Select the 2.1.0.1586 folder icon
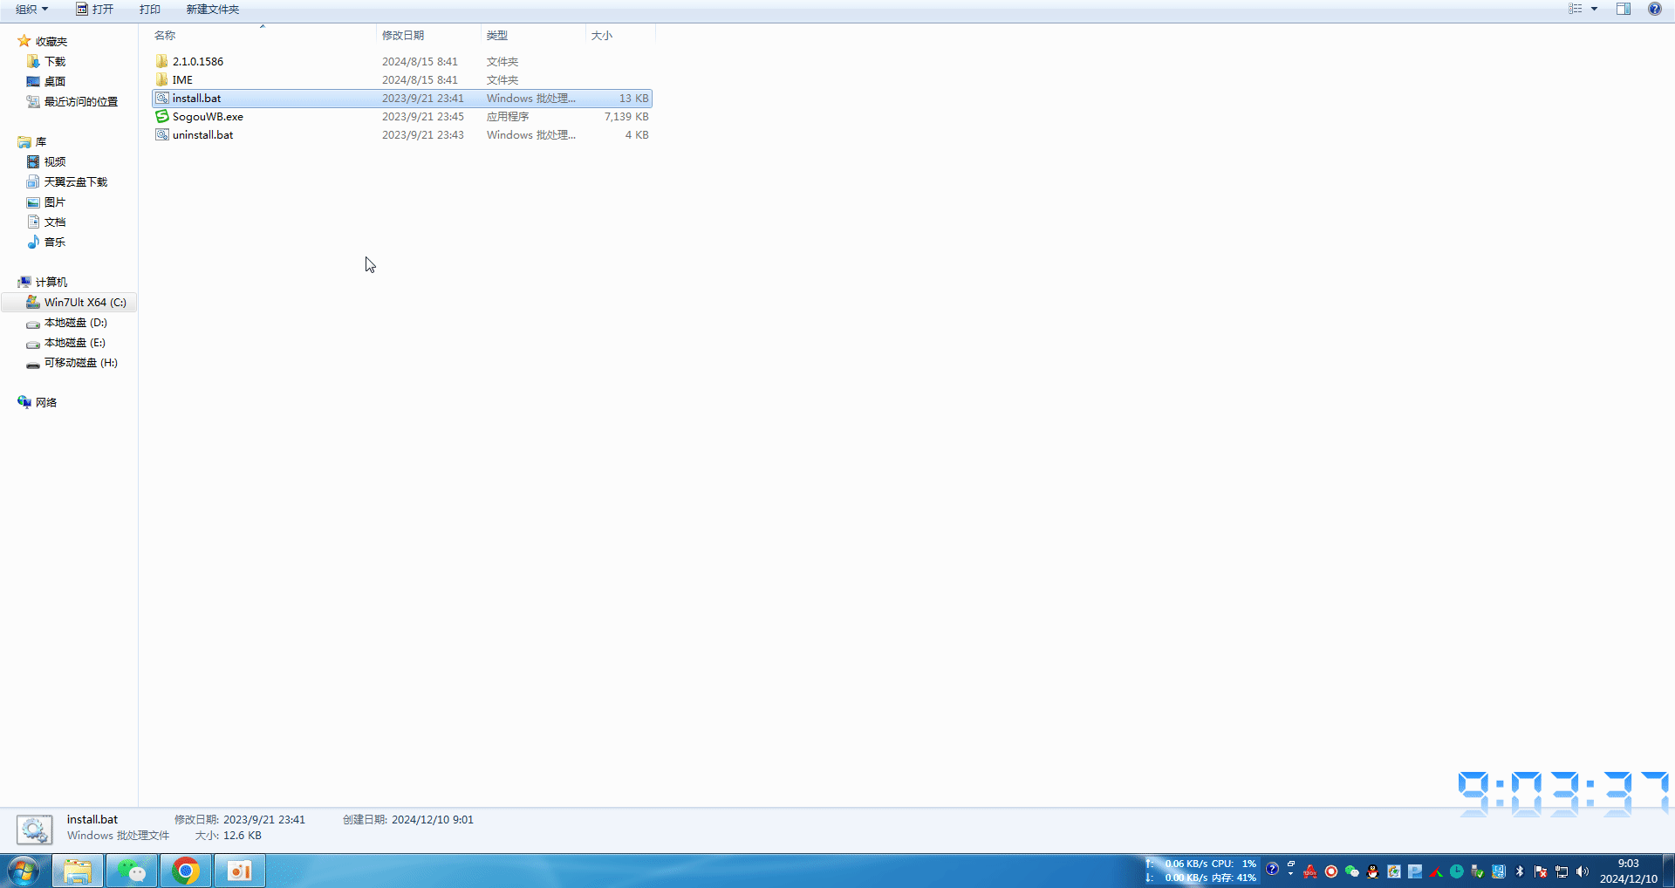The height and width of the screenshot is (888, 1675). (x=161, y=61)
